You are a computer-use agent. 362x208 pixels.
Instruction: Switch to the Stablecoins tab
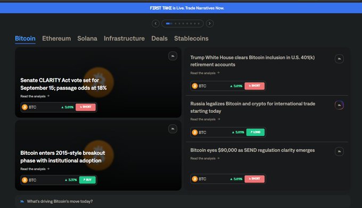click(x=192, y=38)
